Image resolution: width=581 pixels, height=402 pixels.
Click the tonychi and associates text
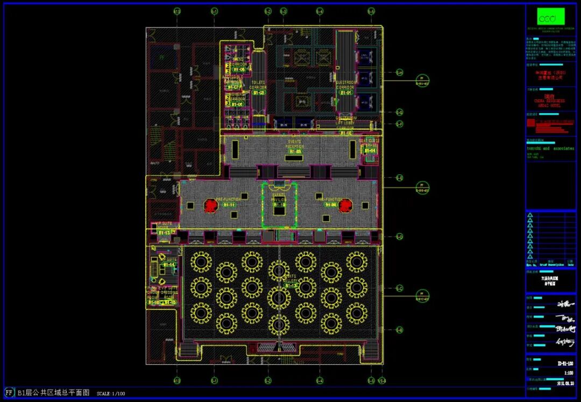tap(550, 148)
